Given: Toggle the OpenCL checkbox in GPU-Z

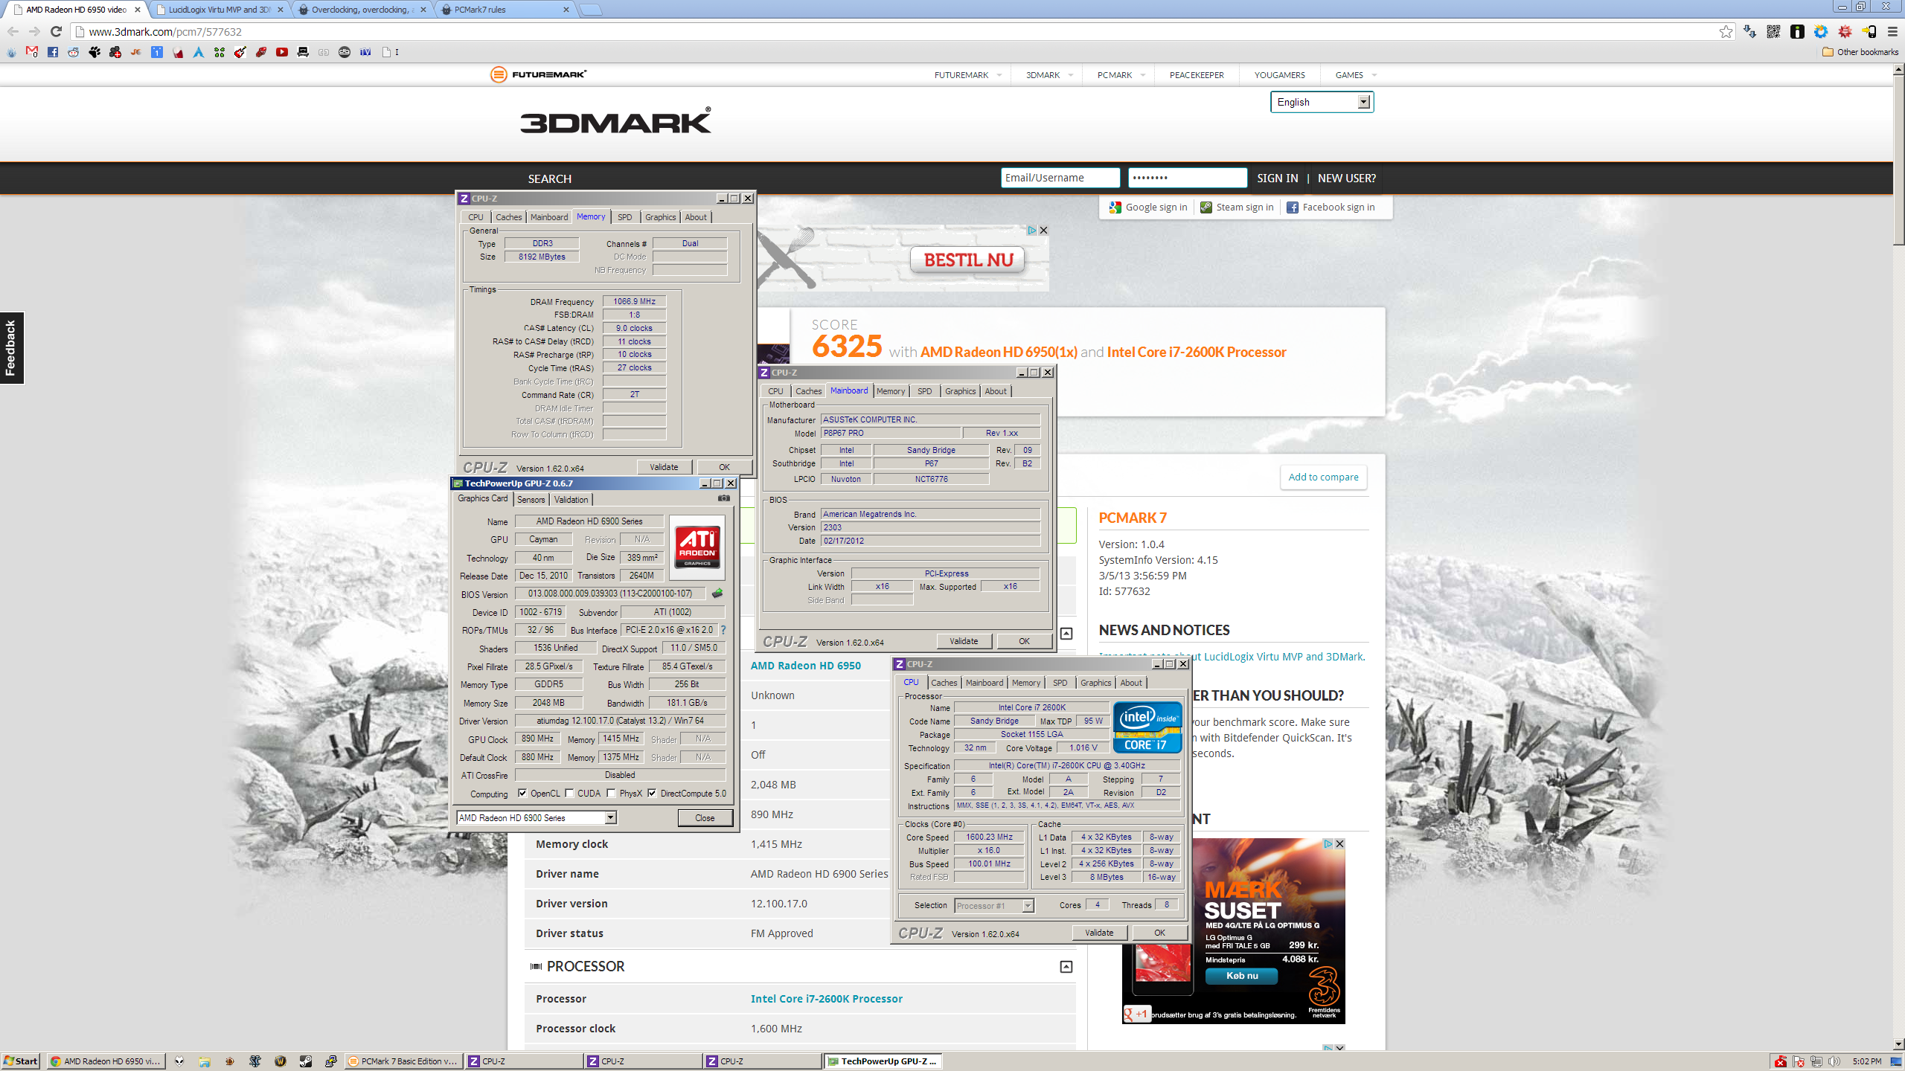Looking at the screenshot, I should (x=522, y=794).
